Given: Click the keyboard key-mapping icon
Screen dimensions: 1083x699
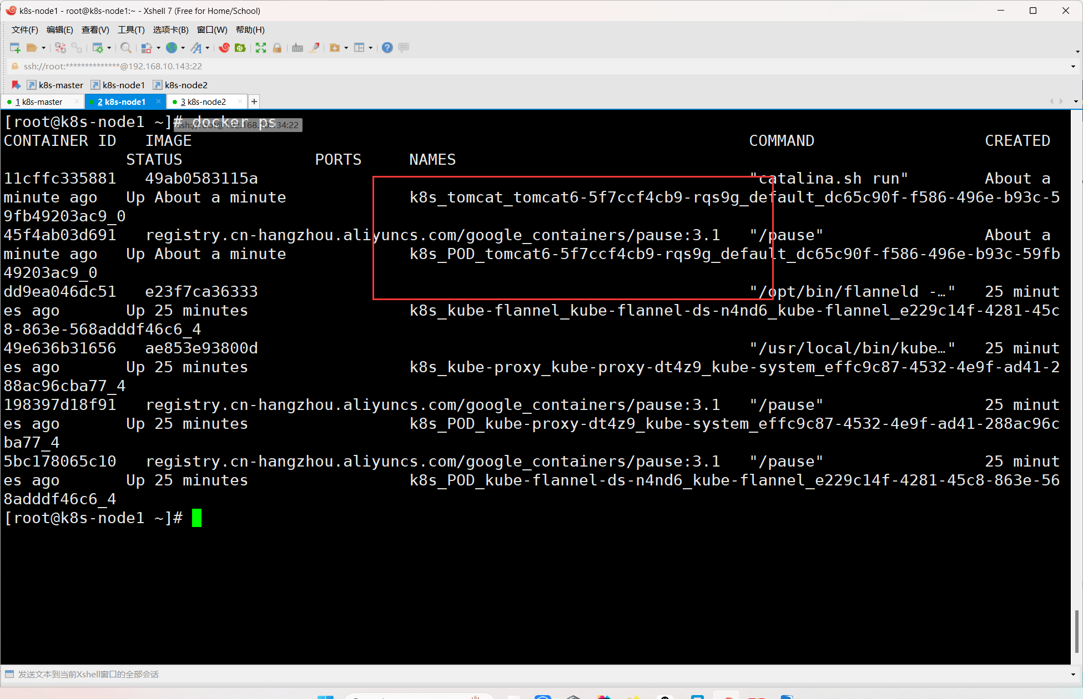Looking at the screenshot, I should pyautogui.click(x=298, y=48).
